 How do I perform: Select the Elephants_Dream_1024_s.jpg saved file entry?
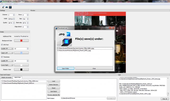click(74, 50)
